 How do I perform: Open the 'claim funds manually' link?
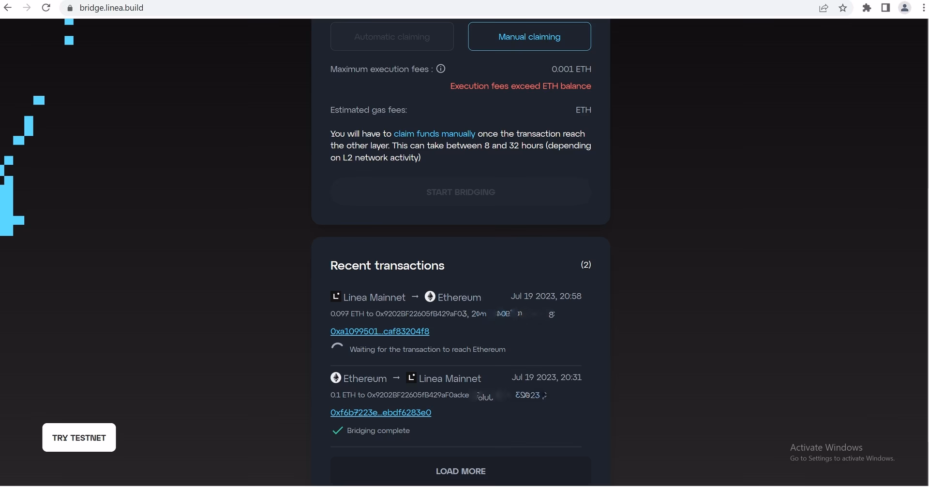(x=435, y=133)
